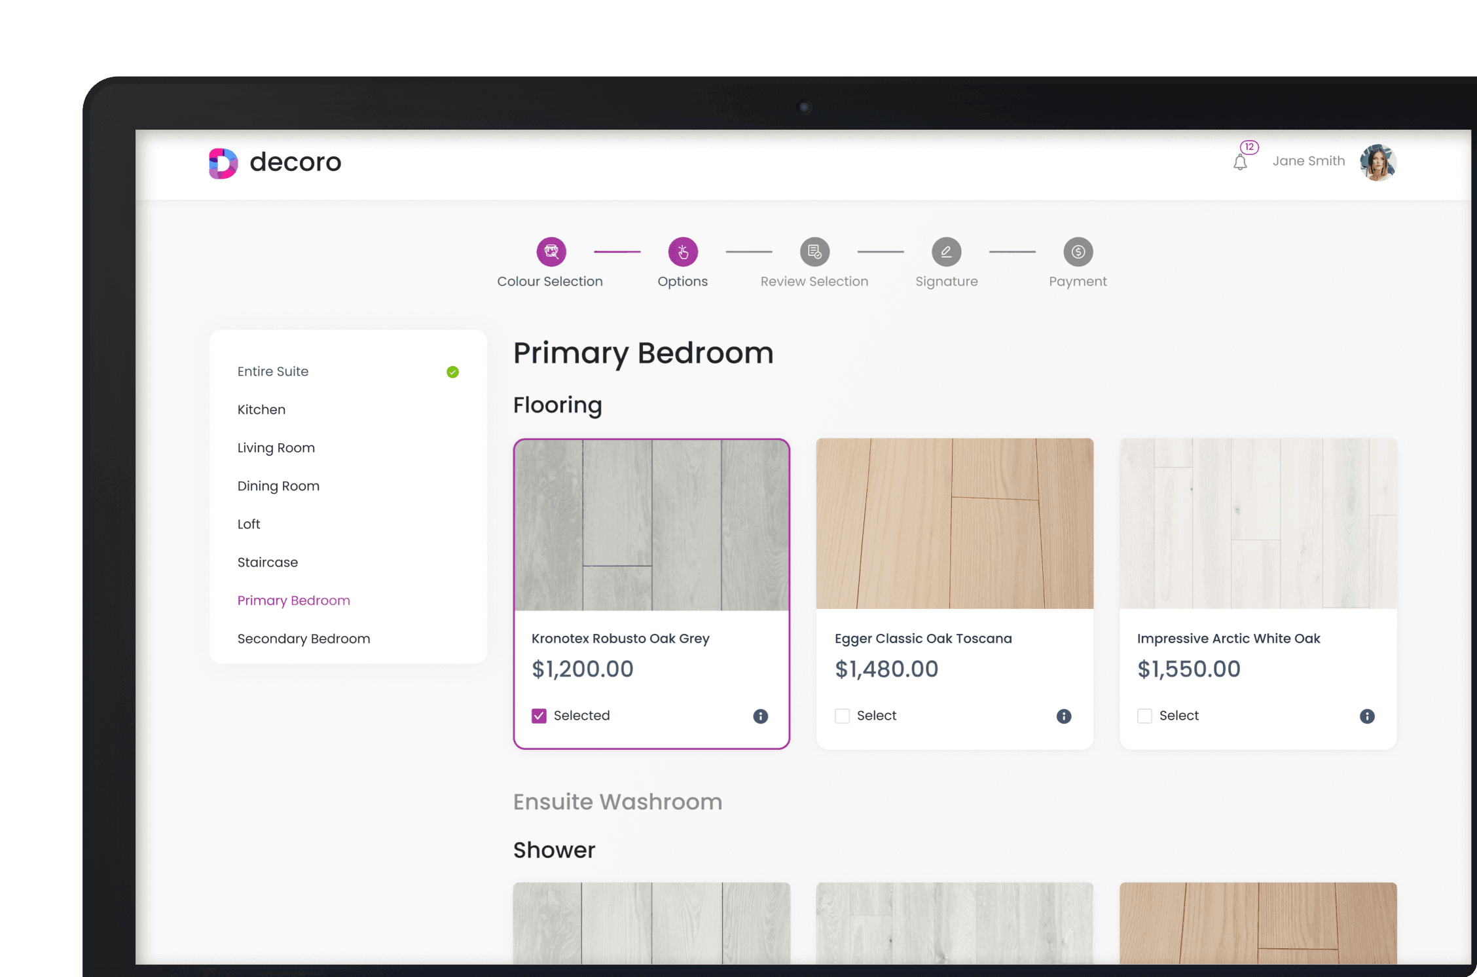Click the Payment step label
1477x977 pixels.
pos(1078,282)
